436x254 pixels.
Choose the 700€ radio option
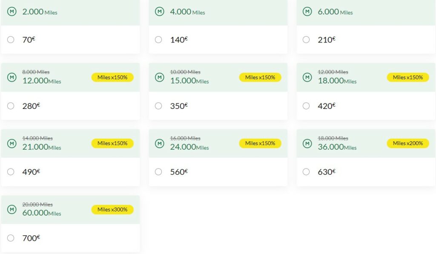click(11, 238)
